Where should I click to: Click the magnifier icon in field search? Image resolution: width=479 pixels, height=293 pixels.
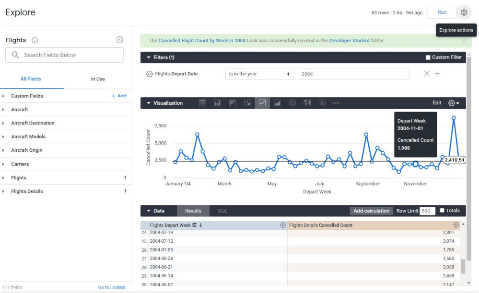(x=15, y=55)
